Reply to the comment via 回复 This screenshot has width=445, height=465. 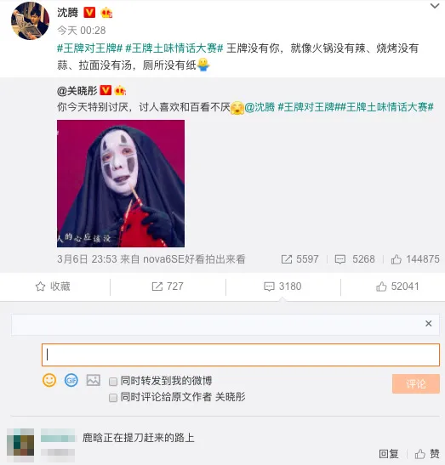(388, 454)
